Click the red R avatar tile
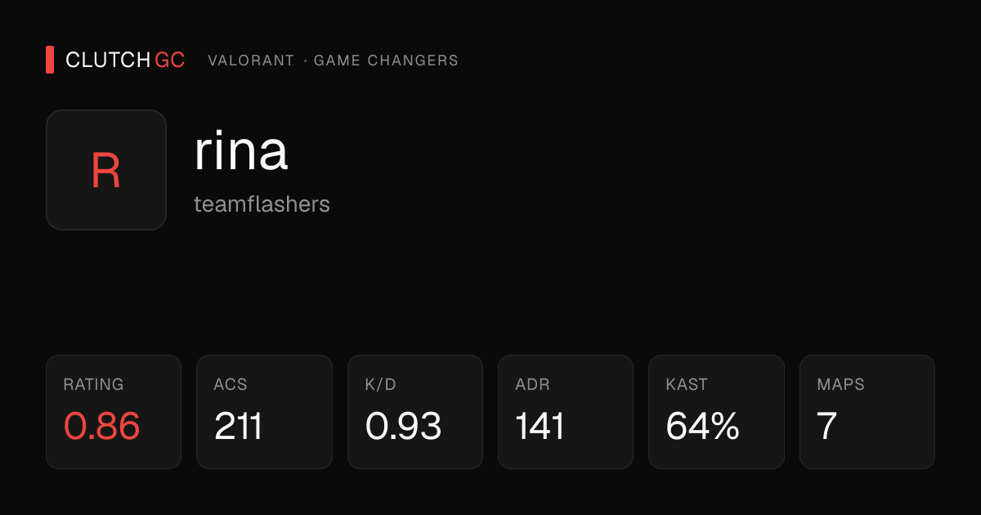The height and width of the screenshot is (515, 981). [x=106, y=170]
